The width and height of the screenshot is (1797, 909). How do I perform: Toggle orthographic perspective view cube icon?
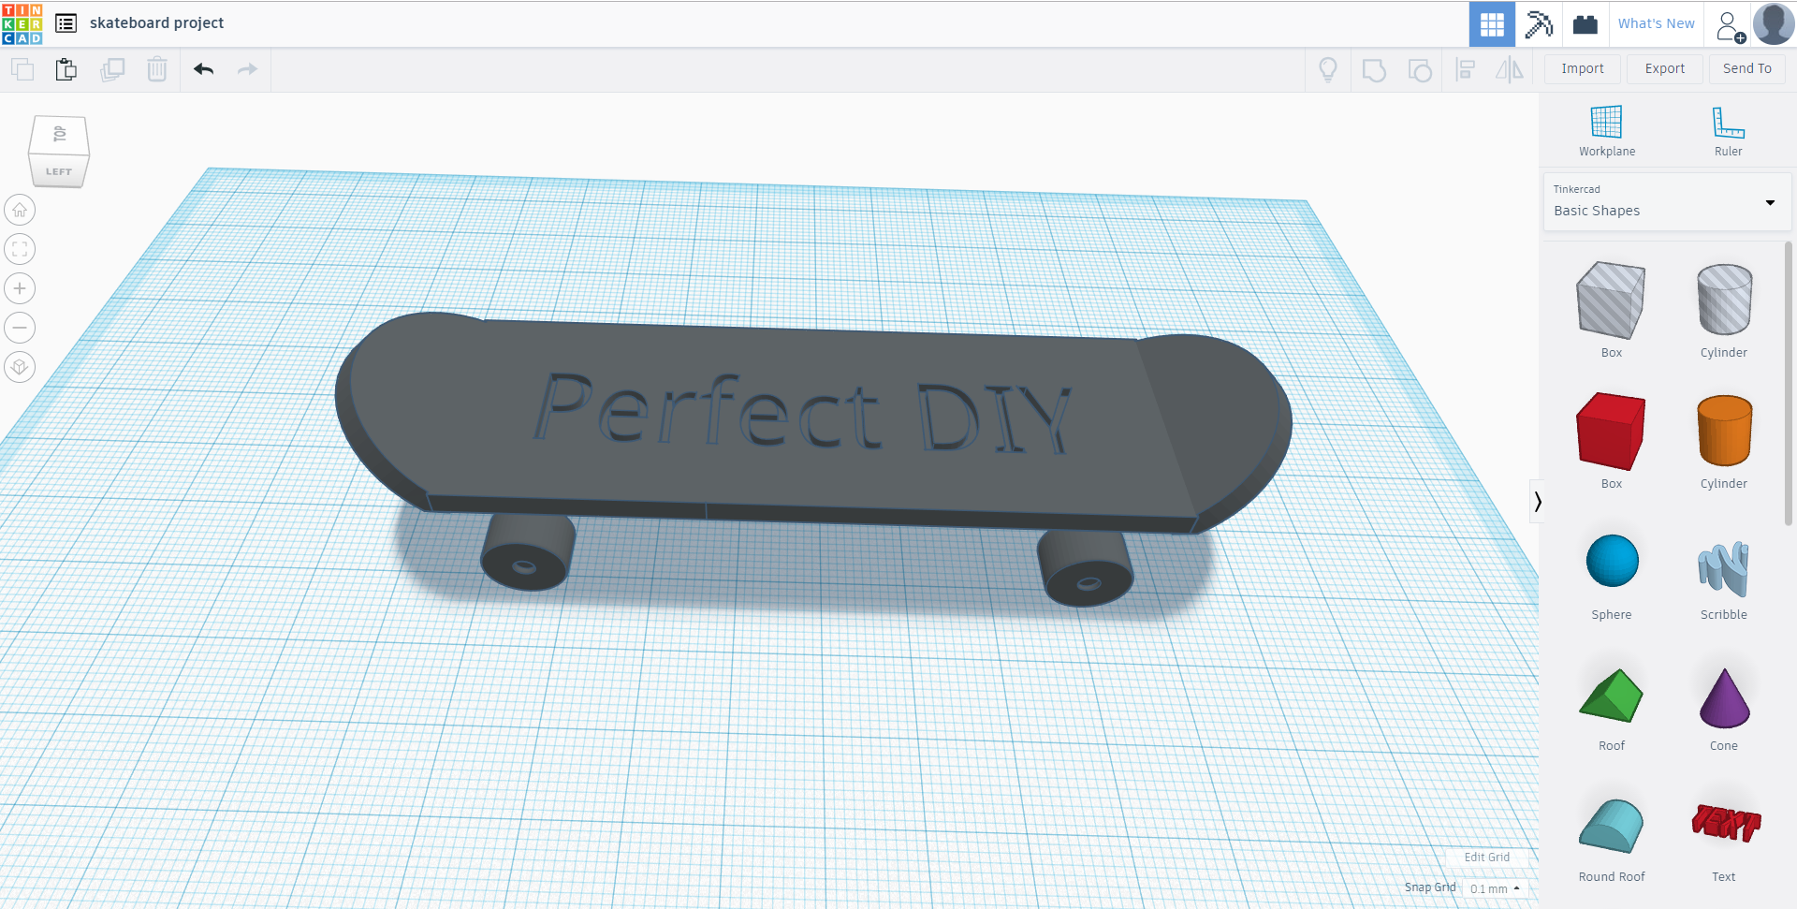point(20,367)
